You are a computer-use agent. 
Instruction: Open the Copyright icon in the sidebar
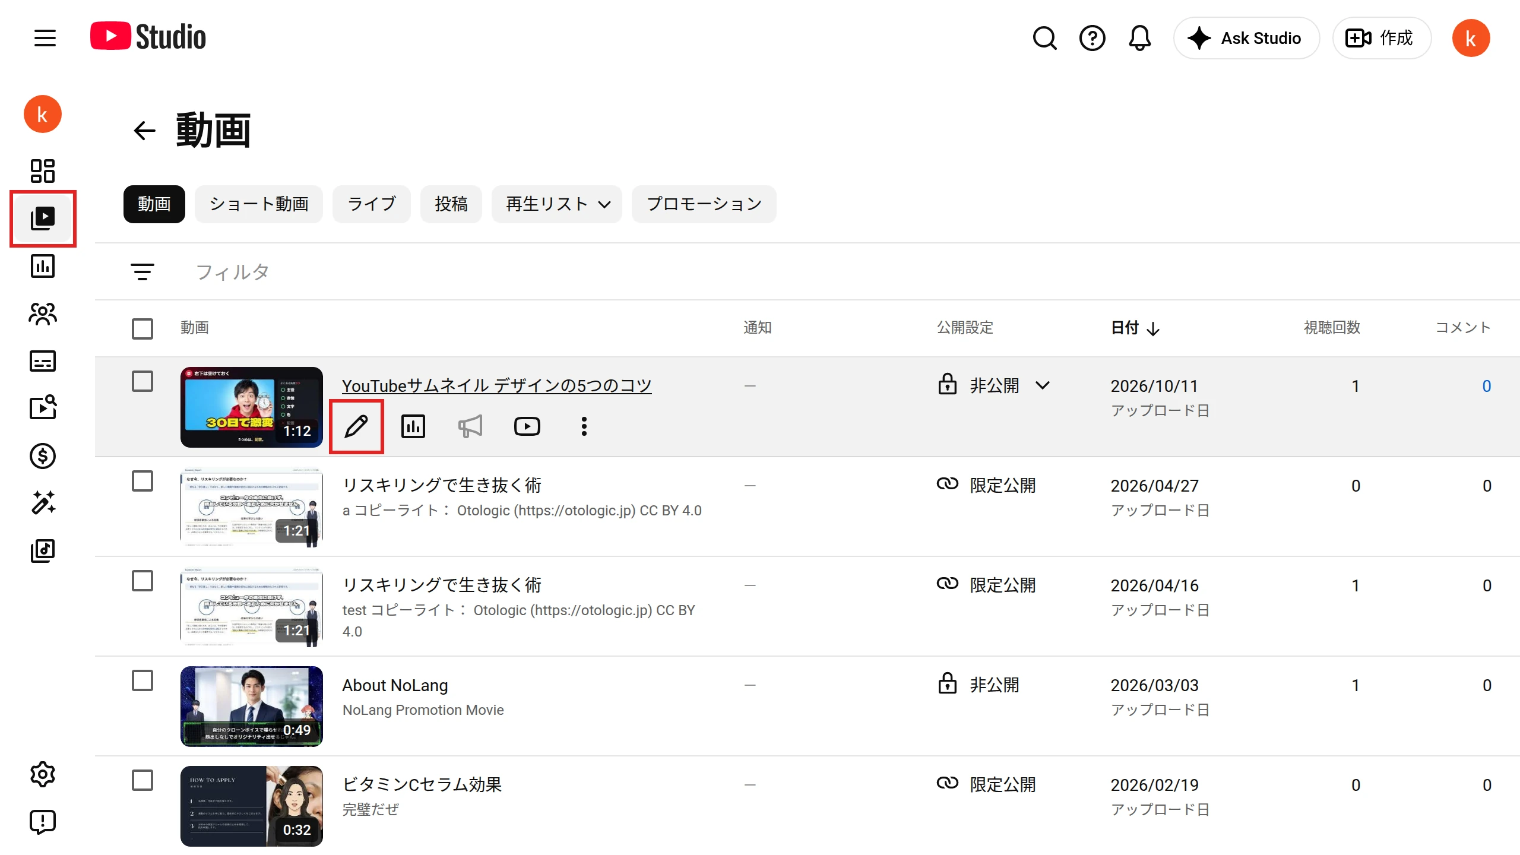pyautogui.click(x=43, y=407)
